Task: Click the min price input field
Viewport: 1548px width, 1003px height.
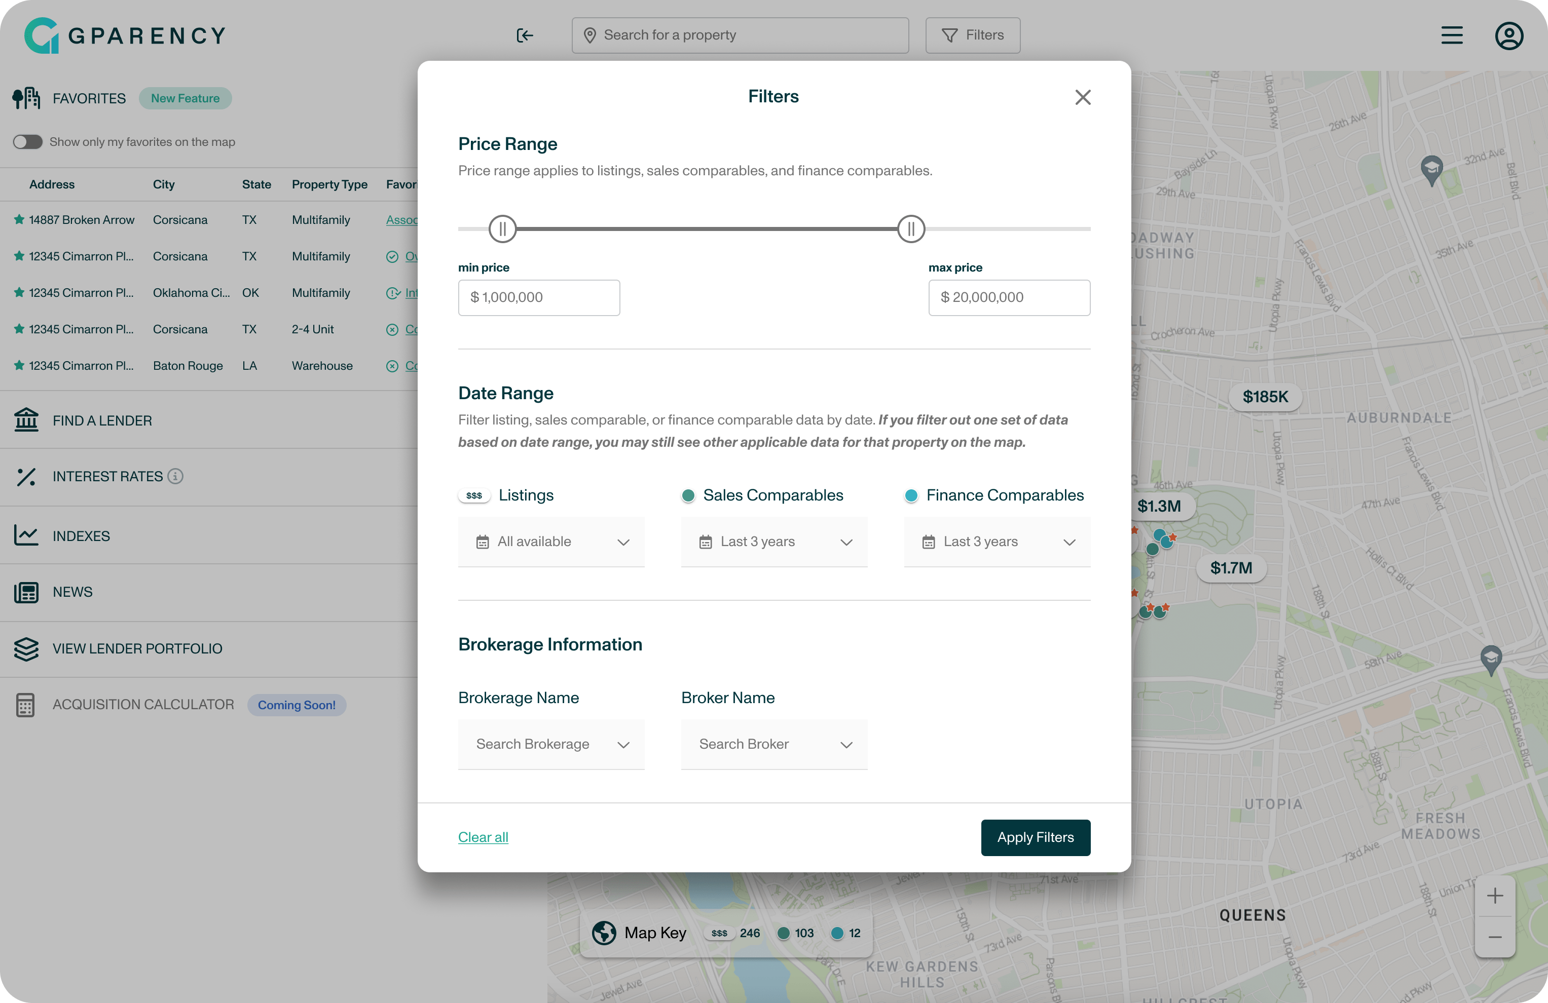Action: pyautogui.click(x=538, y=297)
